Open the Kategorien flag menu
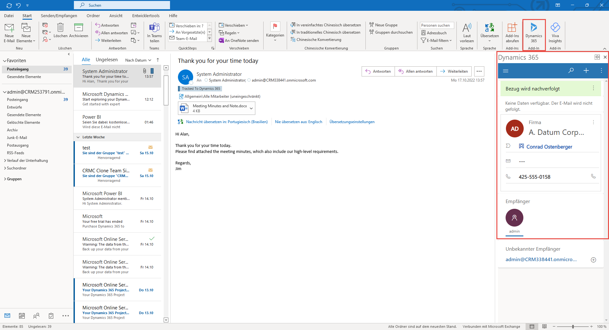 (x=275, y=32)
